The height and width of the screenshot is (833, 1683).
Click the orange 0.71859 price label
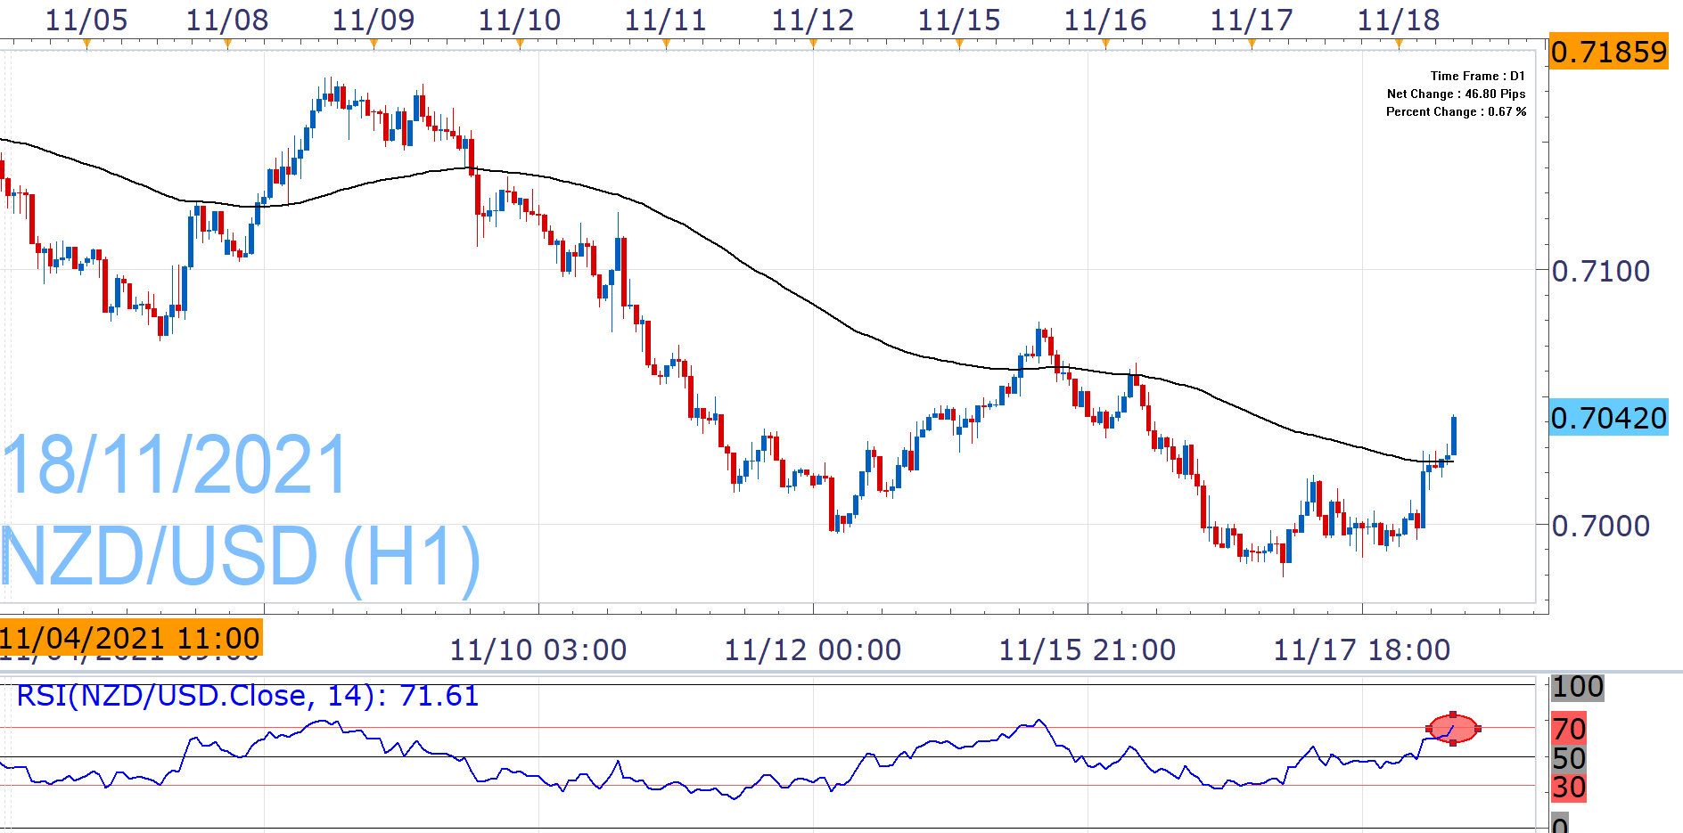(1608, 52)
